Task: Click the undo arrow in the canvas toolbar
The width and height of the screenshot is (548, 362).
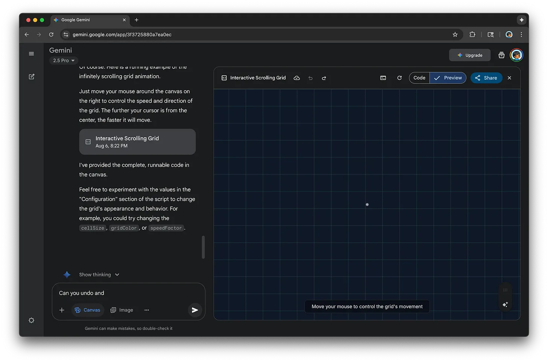Action: coord(311,78)
